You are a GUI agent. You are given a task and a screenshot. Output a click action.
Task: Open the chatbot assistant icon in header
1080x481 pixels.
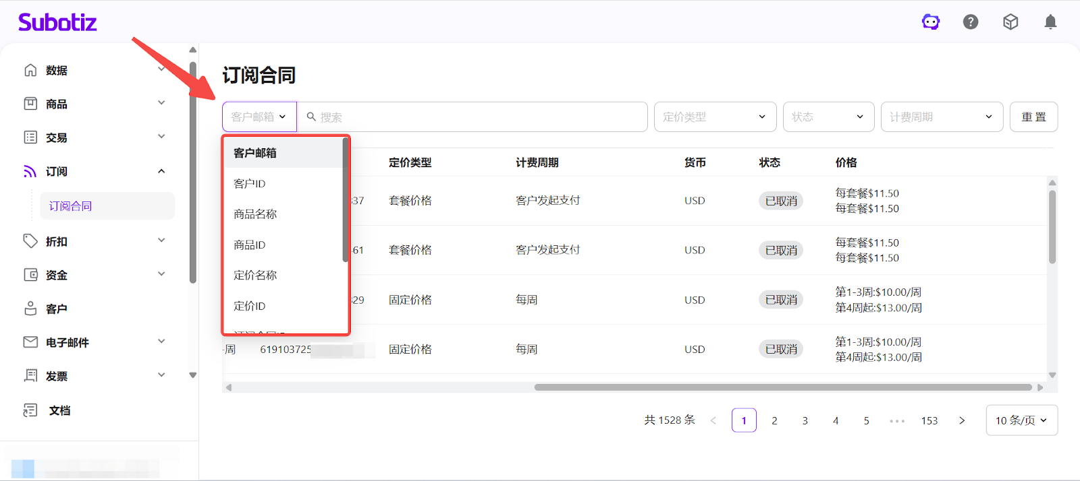(x=931, y=22)
